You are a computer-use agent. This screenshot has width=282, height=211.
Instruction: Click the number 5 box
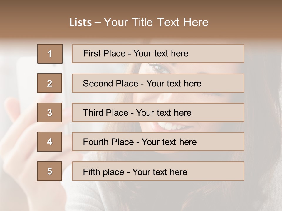pyautogui.click(x=50, y=171)
